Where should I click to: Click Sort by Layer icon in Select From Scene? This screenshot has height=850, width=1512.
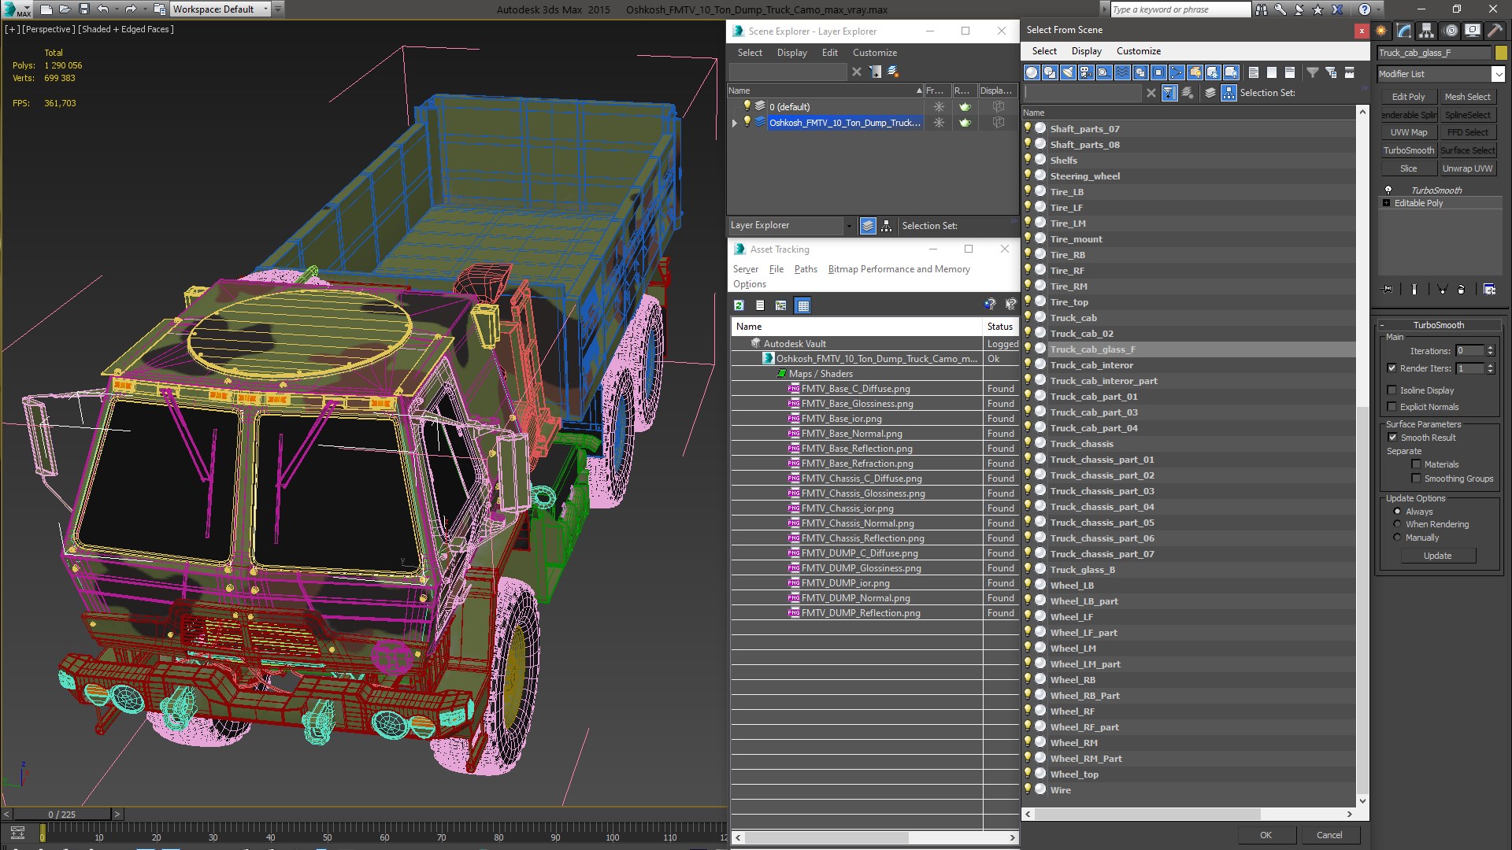pos(1210,93)
